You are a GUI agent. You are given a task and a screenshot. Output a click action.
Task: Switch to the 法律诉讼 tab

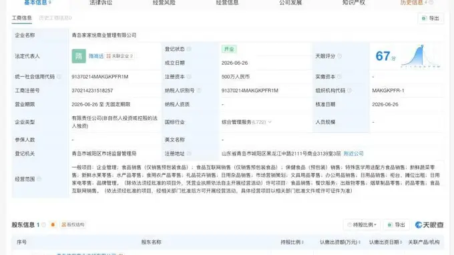[101, 3]
